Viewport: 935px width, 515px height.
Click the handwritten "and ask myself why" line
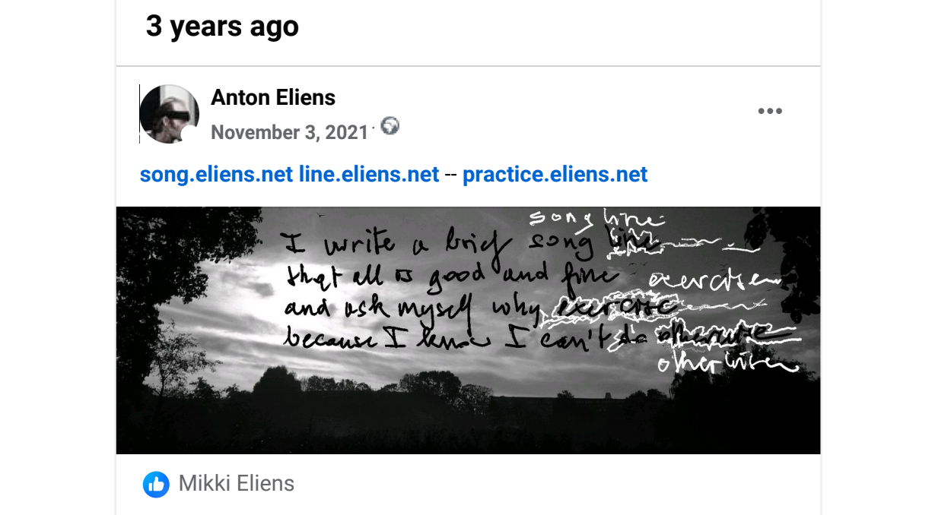pos(415,308)
